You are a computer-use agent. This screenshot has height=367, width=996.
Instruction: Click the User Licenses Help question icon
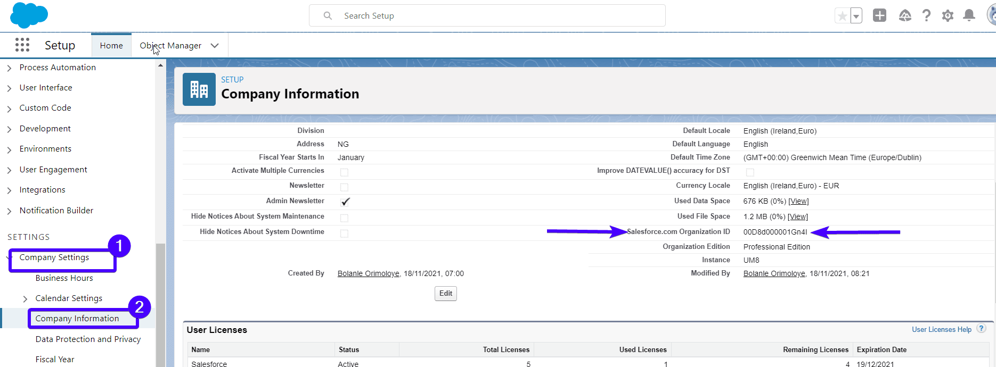(982, 329)
